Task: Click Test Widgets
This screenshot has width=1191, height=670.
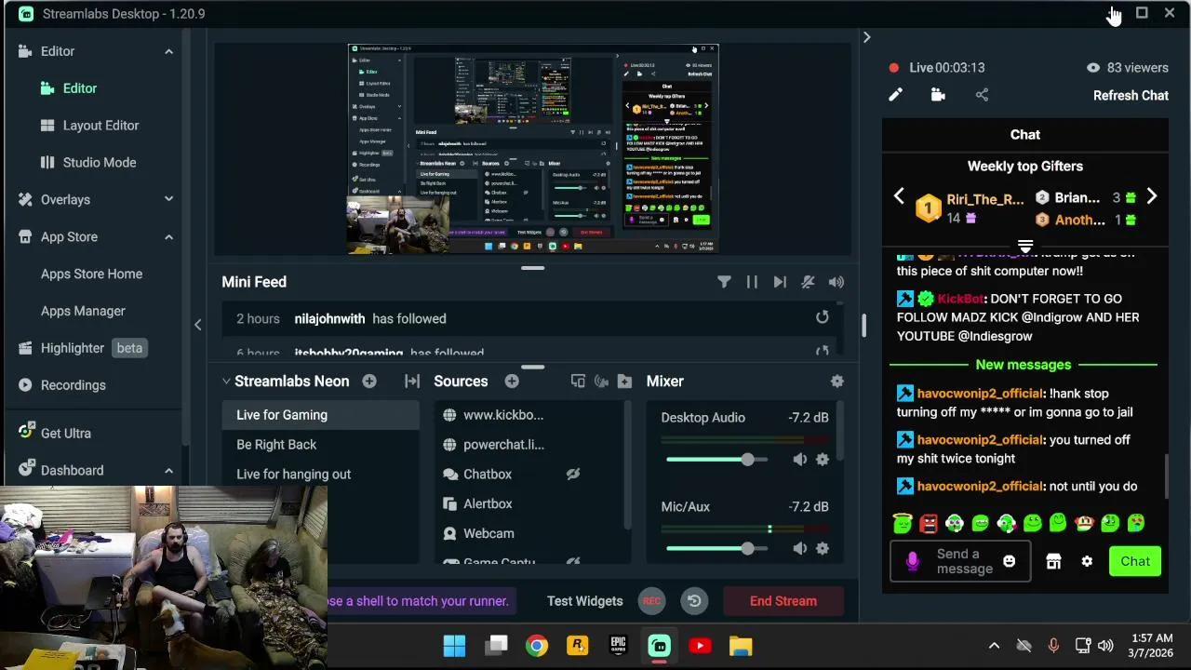Action: (584, 601)
